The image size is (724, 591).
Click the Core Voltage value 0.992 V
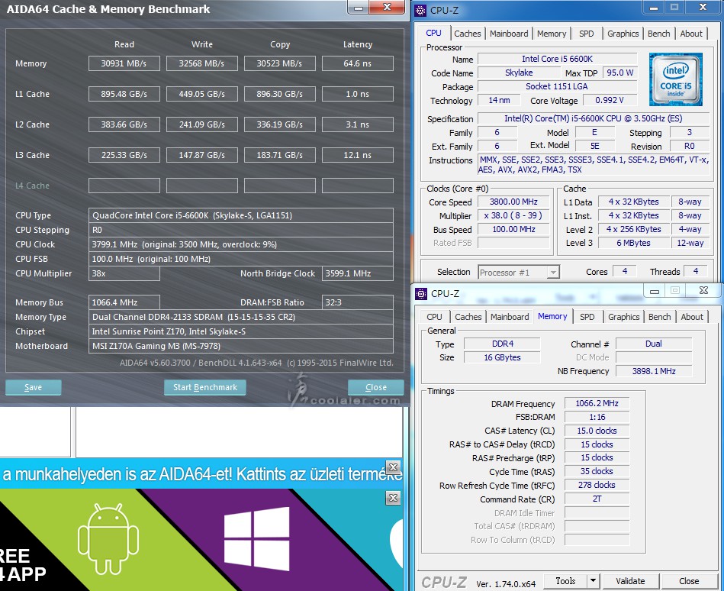point(610,100)
